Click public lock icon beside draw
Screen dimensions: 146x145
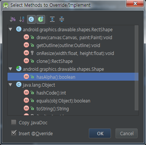[x=32, y=37]
